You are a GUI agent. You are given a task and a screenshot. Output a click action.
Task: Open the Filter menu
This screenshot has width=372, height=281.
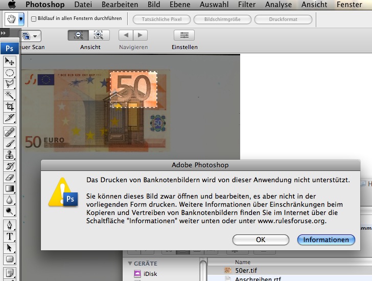click(x=247, y=5)
